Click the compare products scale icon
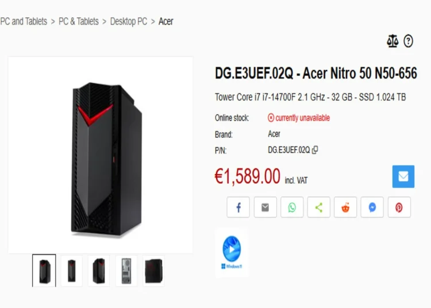The height and width of the screenshot is (308, 431). click(392, 41)
